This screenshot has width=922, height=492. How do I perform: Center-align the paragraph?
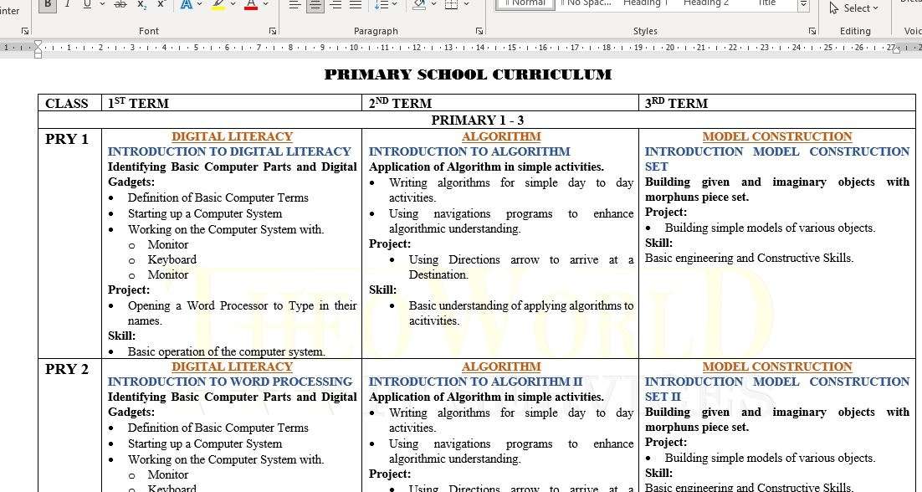tap(315, 4)
